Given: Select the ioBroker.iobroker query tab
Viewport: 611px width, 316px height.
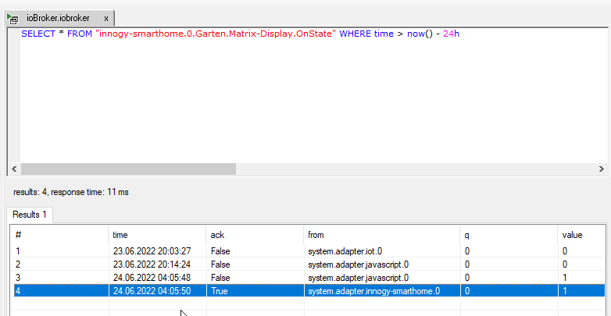Looking at the screenshot, I should click(x=59, y=18).
